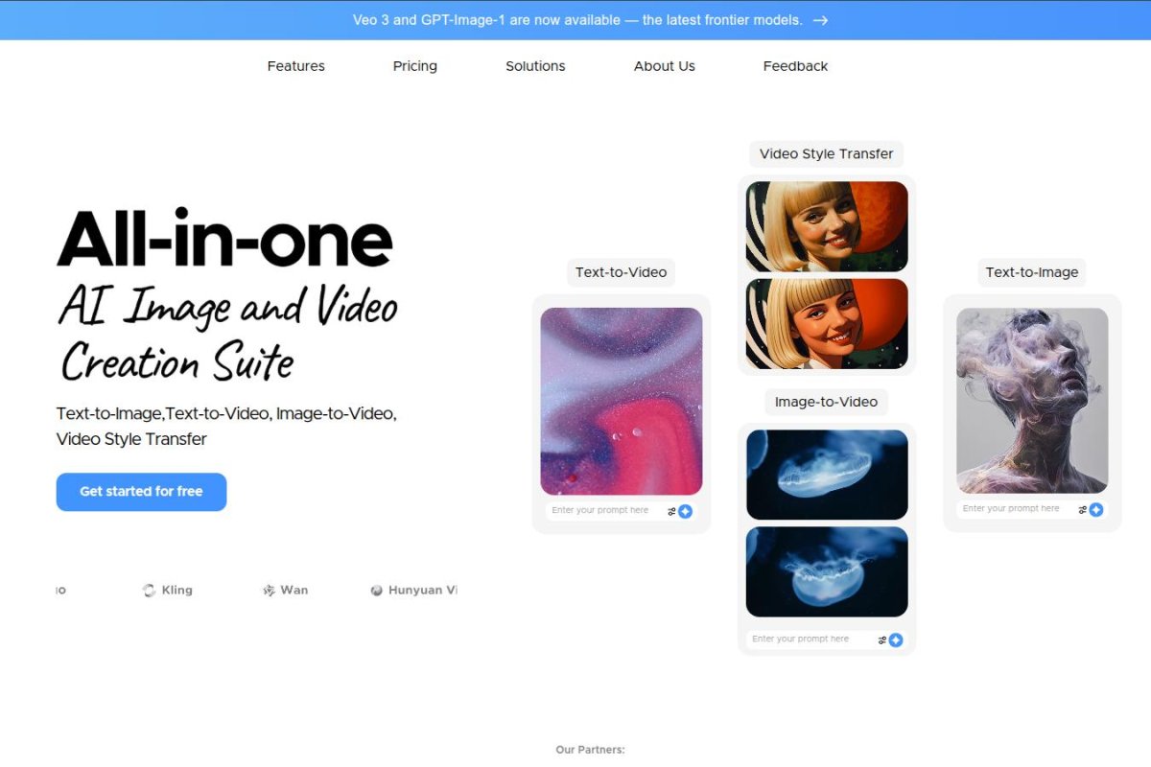Open prompt settings icon in the Text-to-Image card

tap(1081, 509)
